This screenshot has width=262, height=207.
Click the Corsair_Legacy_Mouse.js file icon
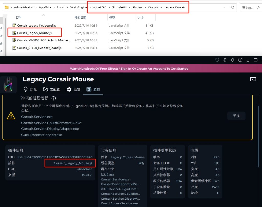click(14, 33)
